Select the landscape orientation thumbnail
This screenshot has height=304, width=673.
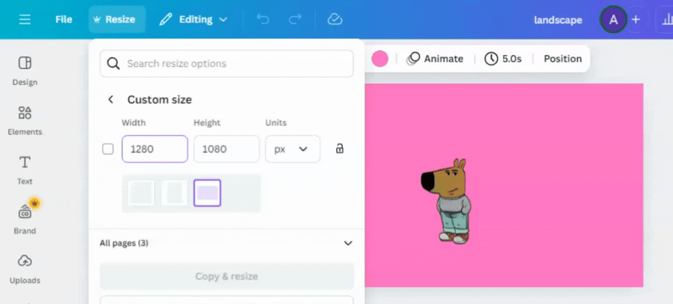click(x=207, y=193)
